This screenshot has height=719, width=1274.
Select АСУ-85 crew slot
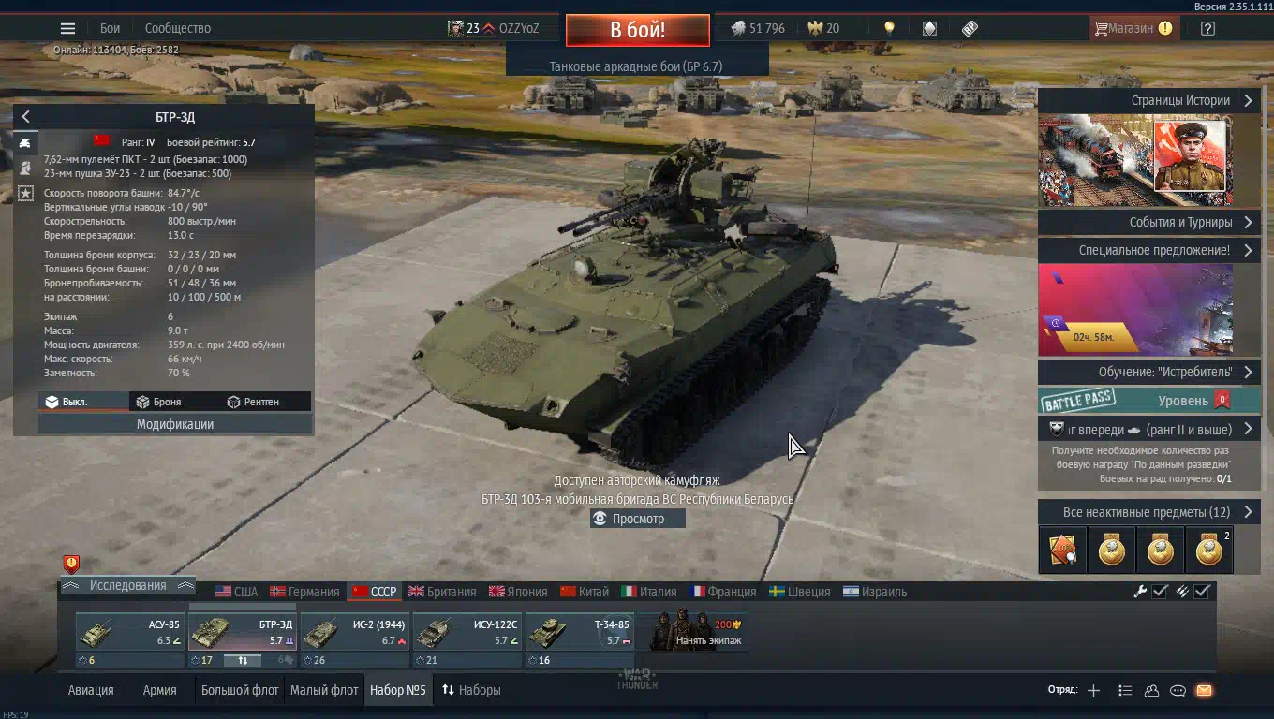click(x=128, y=633)
